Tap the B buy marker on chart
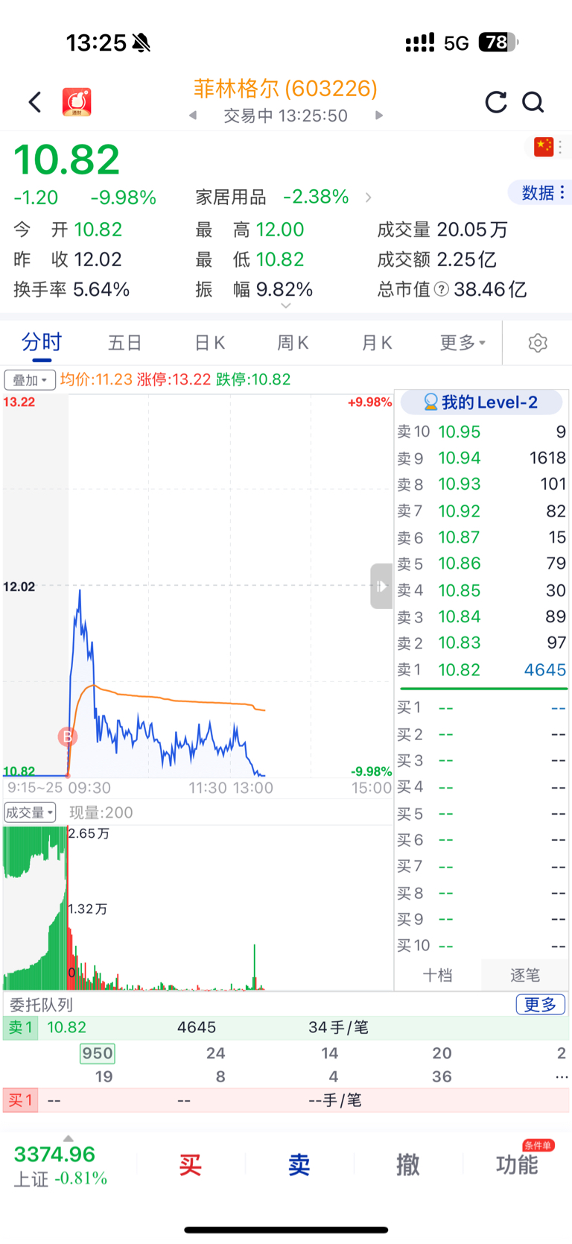 (x=68, y=736)
